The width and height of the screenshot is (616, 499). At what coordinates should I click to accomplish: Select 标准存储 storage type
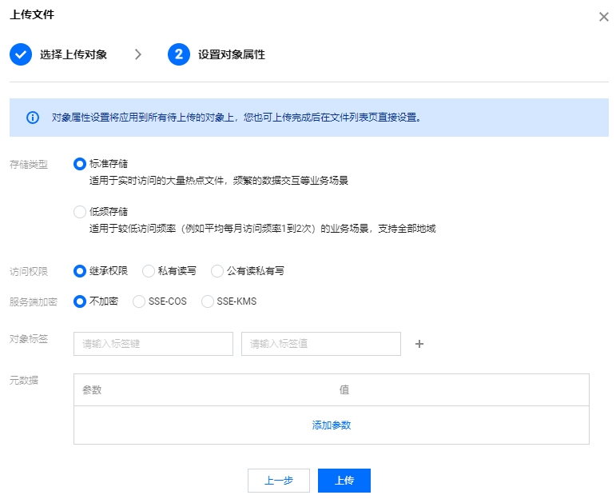[79, 164]
